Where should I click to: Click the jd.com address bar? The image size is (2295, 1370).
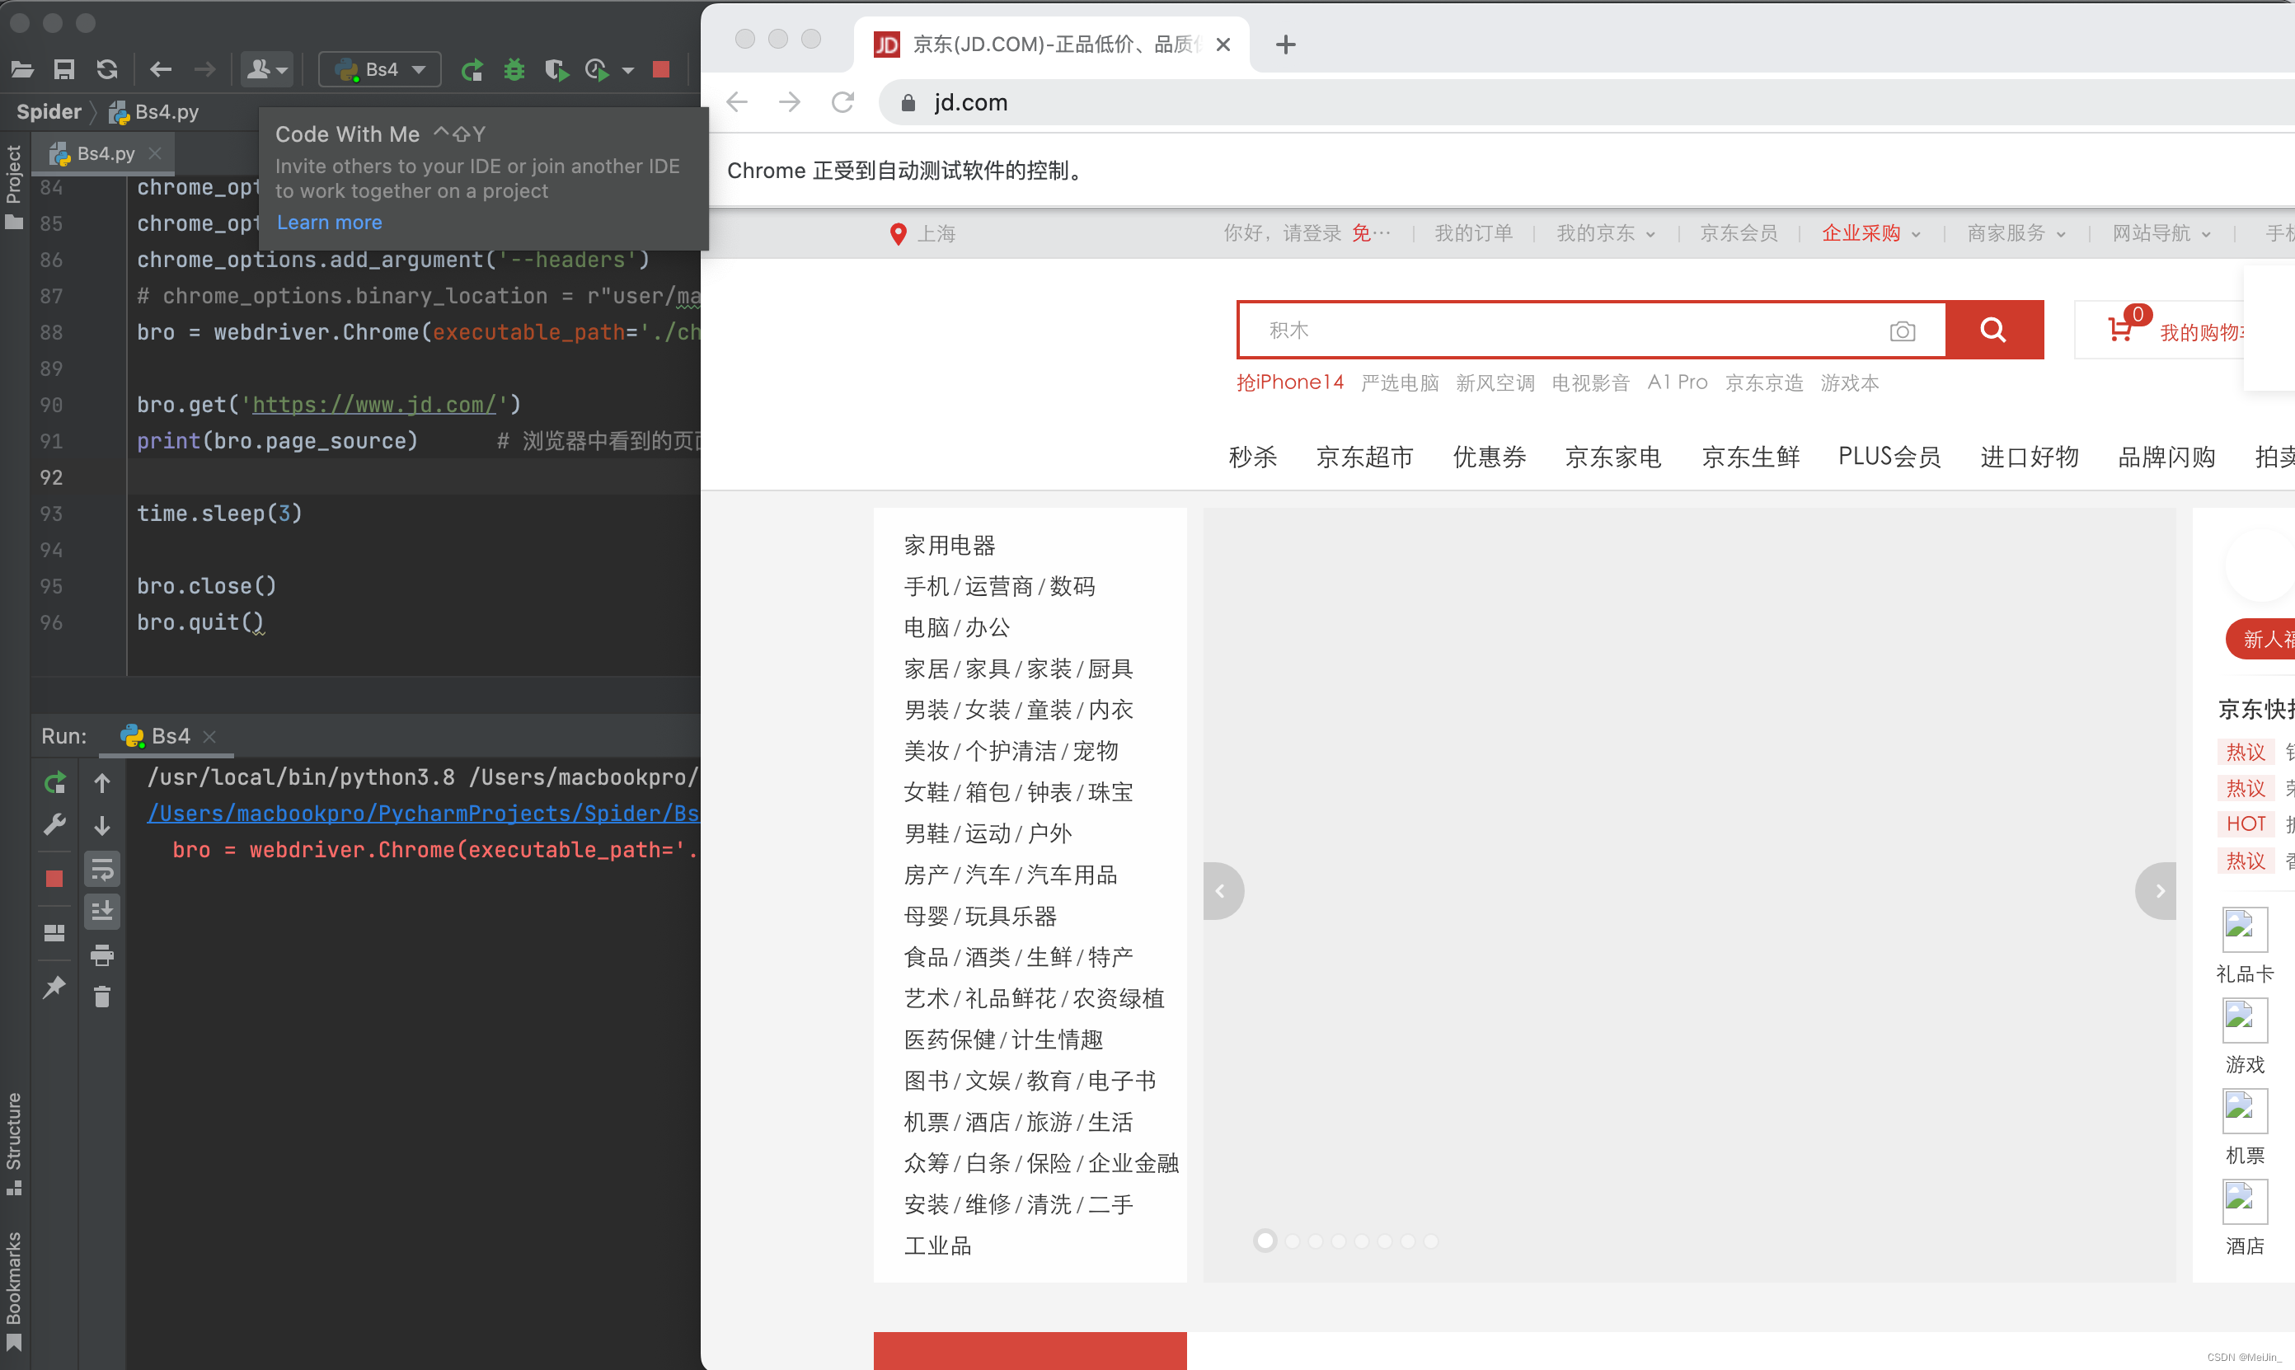(x=1586, y=101)
